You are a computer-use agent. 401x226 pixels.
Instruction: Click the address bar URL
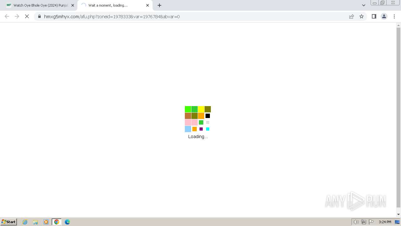point(112,16)
